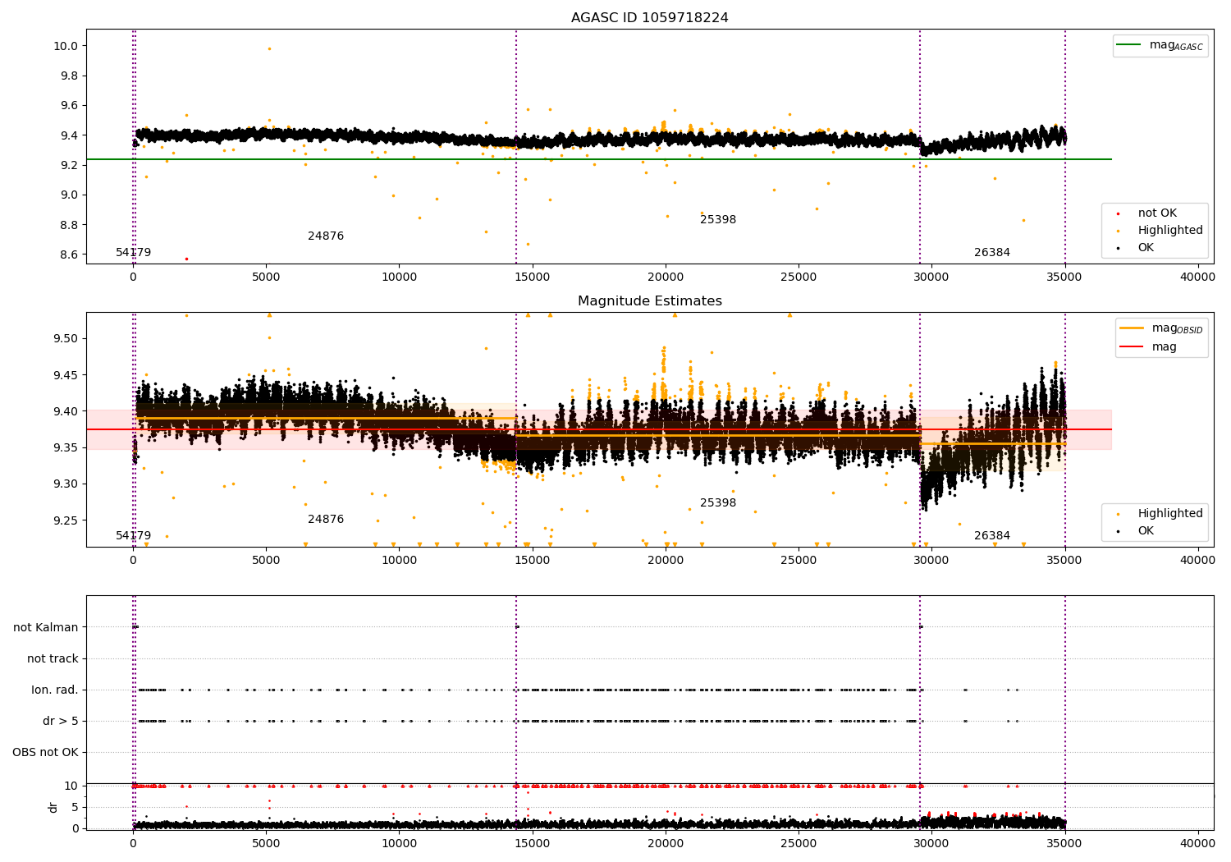Click the 9.40 y-axis tick label
Image resolution: width=1231 pixels, height=862 pixels.
66,411
